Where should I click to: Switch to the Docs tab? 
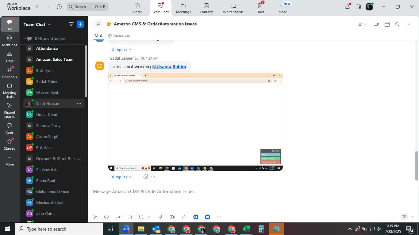click(260, 8)
